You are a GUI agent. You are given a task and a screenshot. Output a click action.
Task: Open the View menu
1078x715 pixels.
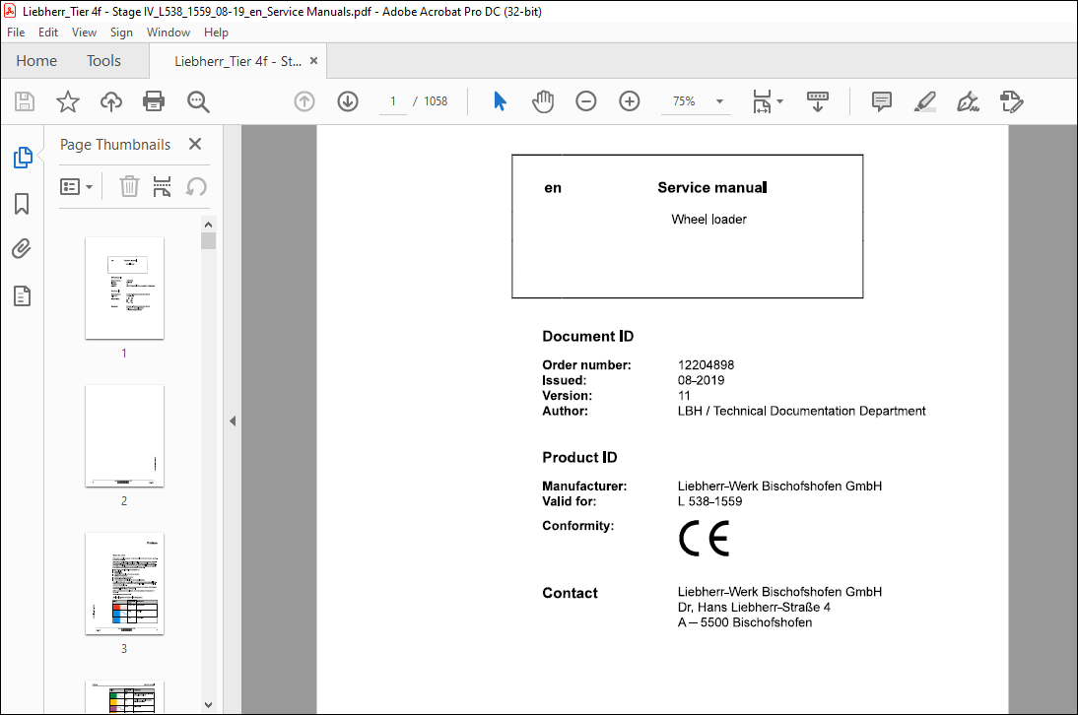pos(84,32)
